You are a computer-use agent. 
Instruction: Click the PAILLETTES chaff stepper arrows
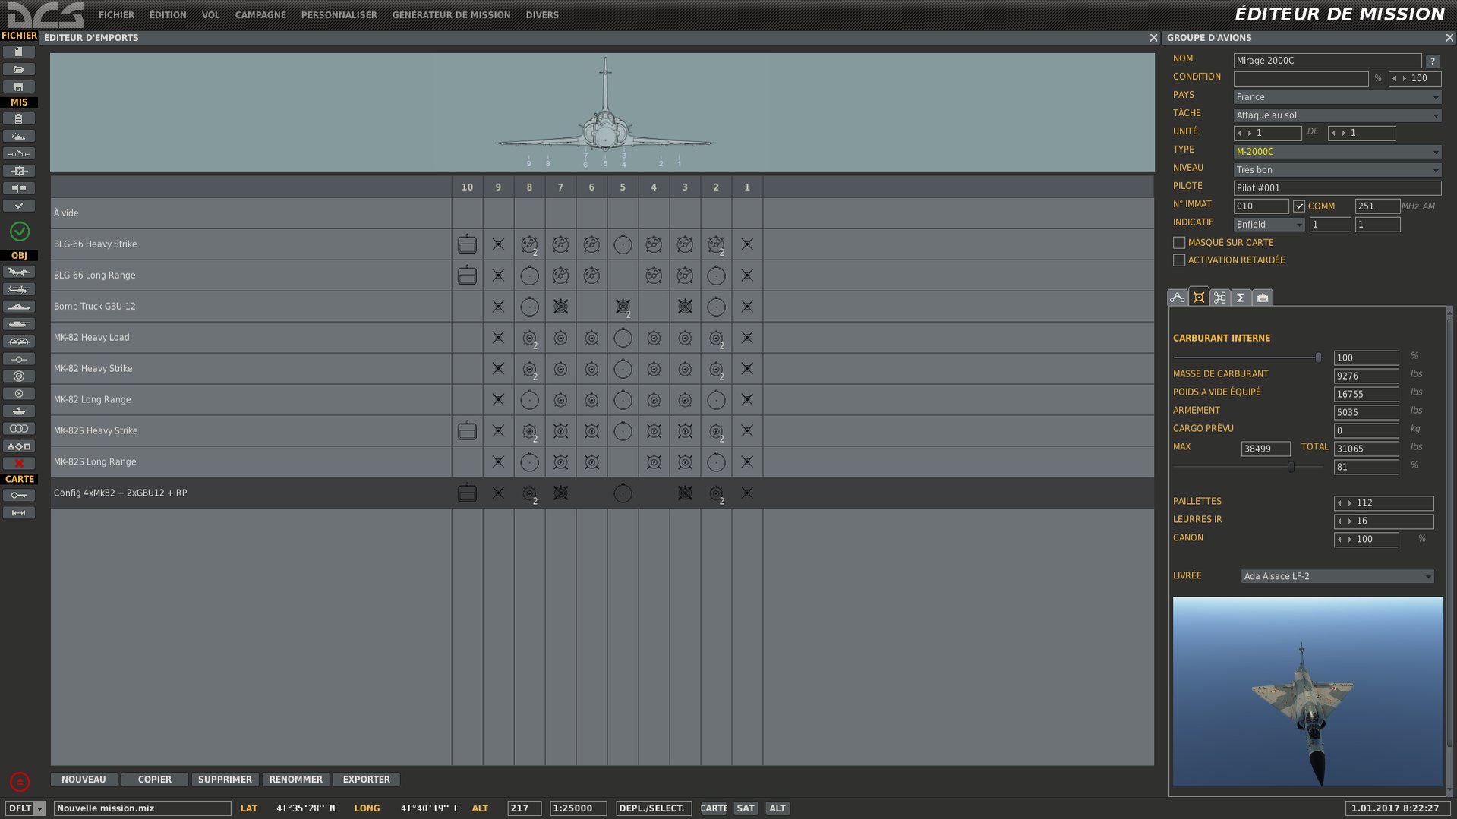pyautogui.click(x=1345, y=503)
